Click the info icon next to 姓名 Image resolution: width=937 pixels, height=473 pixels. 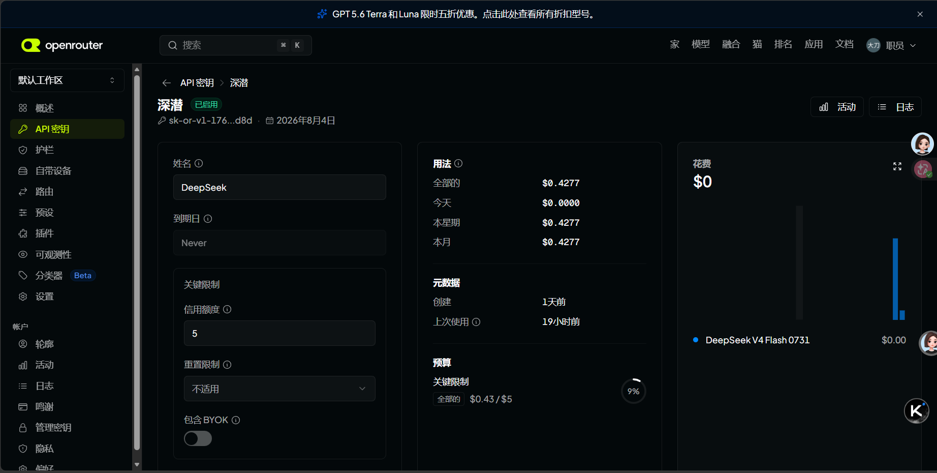[x=199, y=163]
